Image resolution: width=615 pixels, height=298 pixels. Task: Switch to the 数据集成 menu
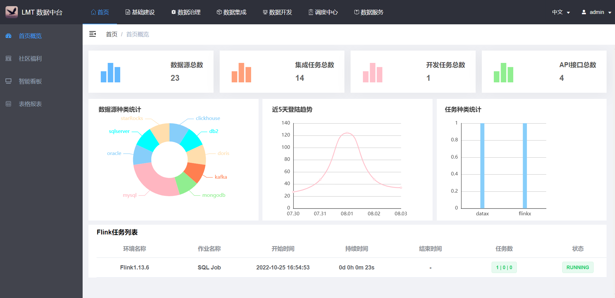(x=232, y=12)
